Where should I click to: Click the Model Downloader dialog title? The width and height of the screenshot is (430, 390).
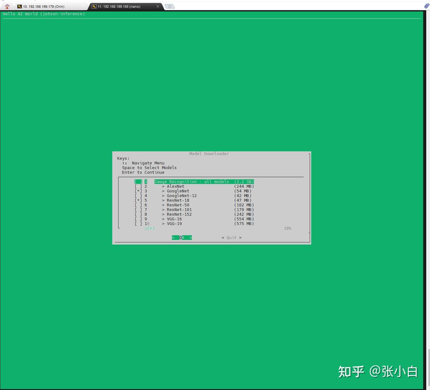click(x=209, y=154)
